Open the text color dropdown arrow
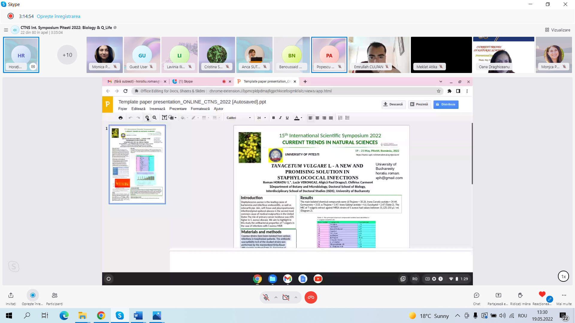The width and height of the screenshot is (575, 323). 301,118
